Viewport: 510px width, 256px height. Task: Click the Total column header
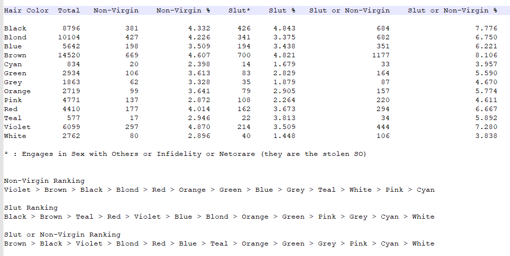[x=69, y=10]
